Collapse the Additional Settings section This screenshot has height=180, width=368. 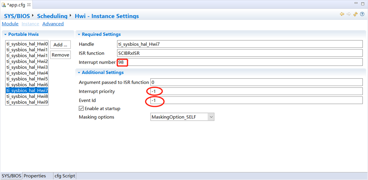click(x=79, y=73)
